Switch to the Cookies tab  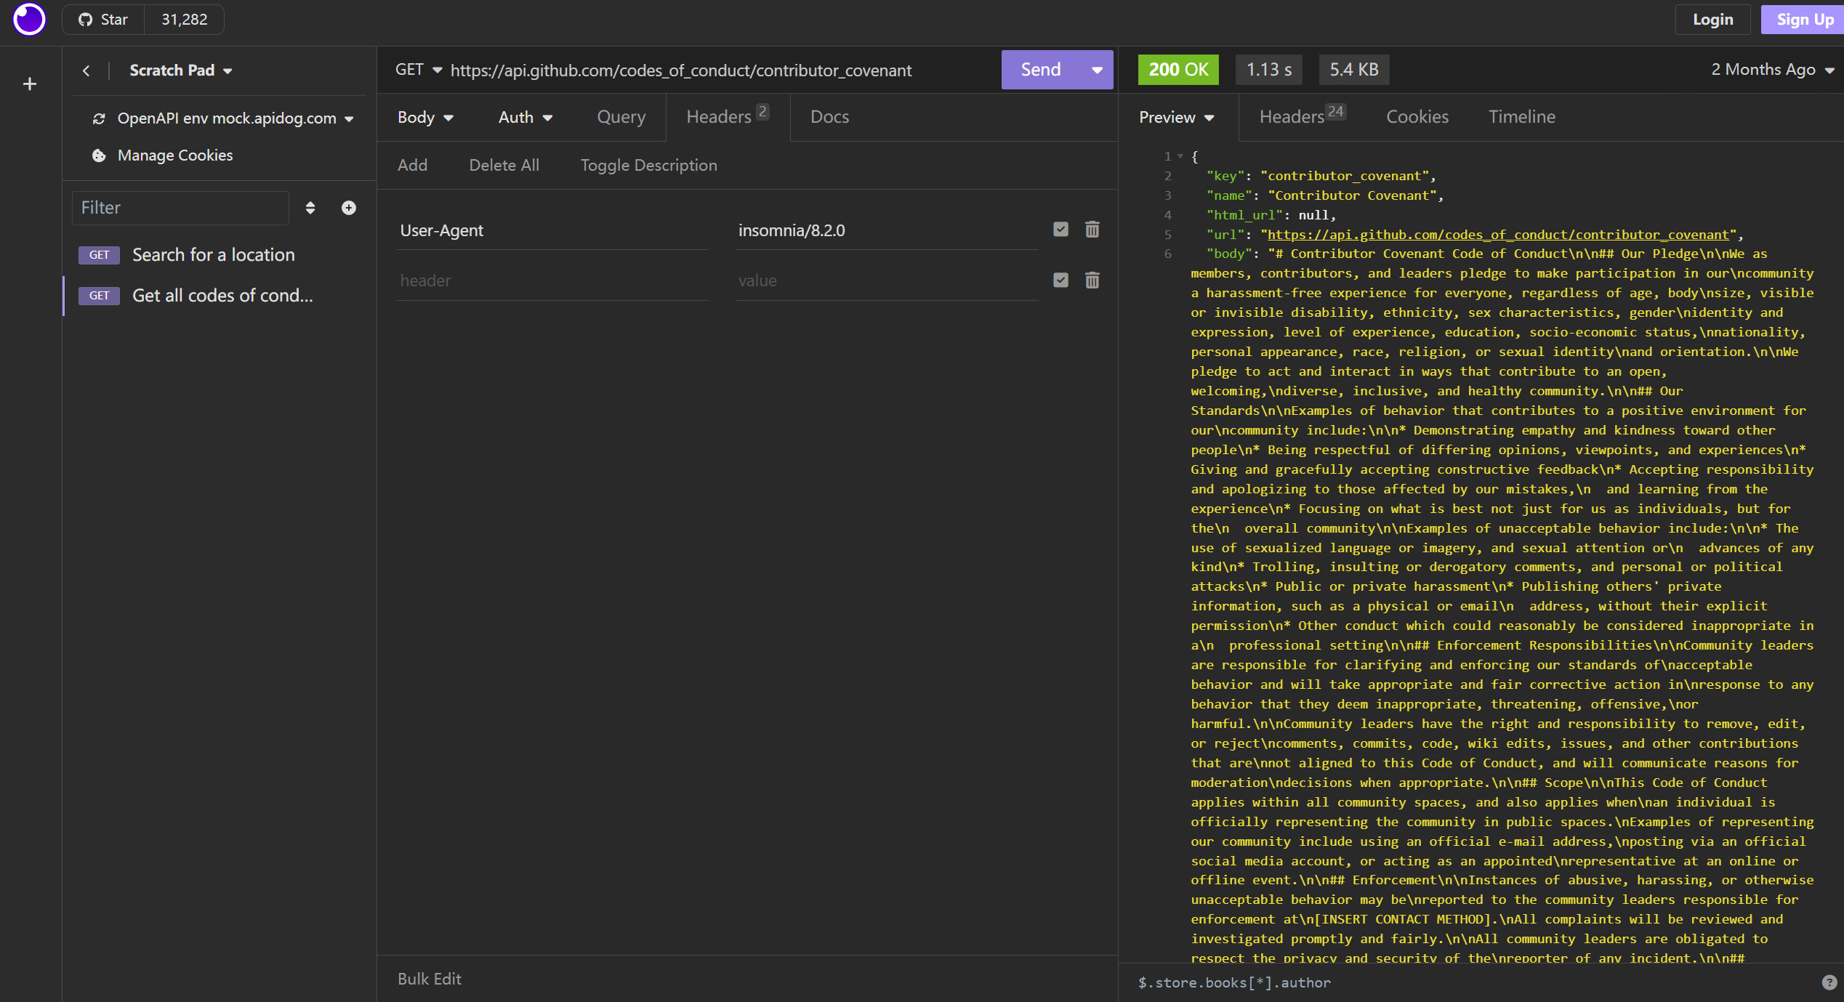[1417, 117]
